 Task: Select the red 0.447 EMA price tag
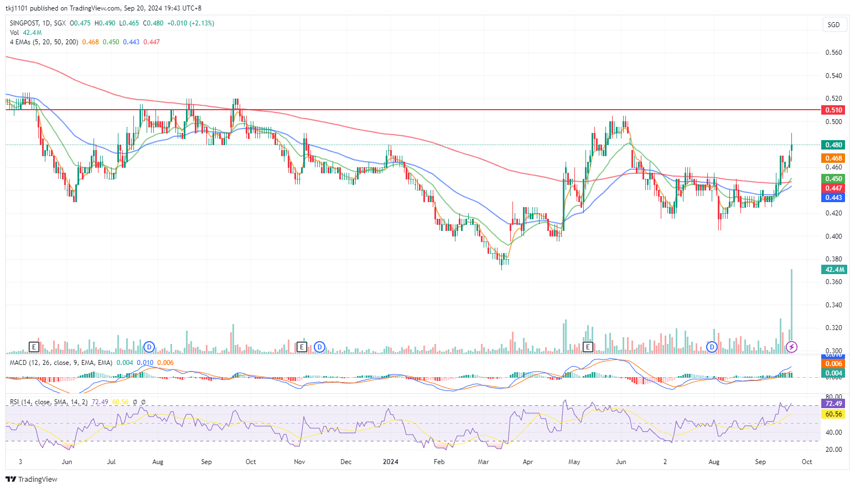(x=833, y=188)
